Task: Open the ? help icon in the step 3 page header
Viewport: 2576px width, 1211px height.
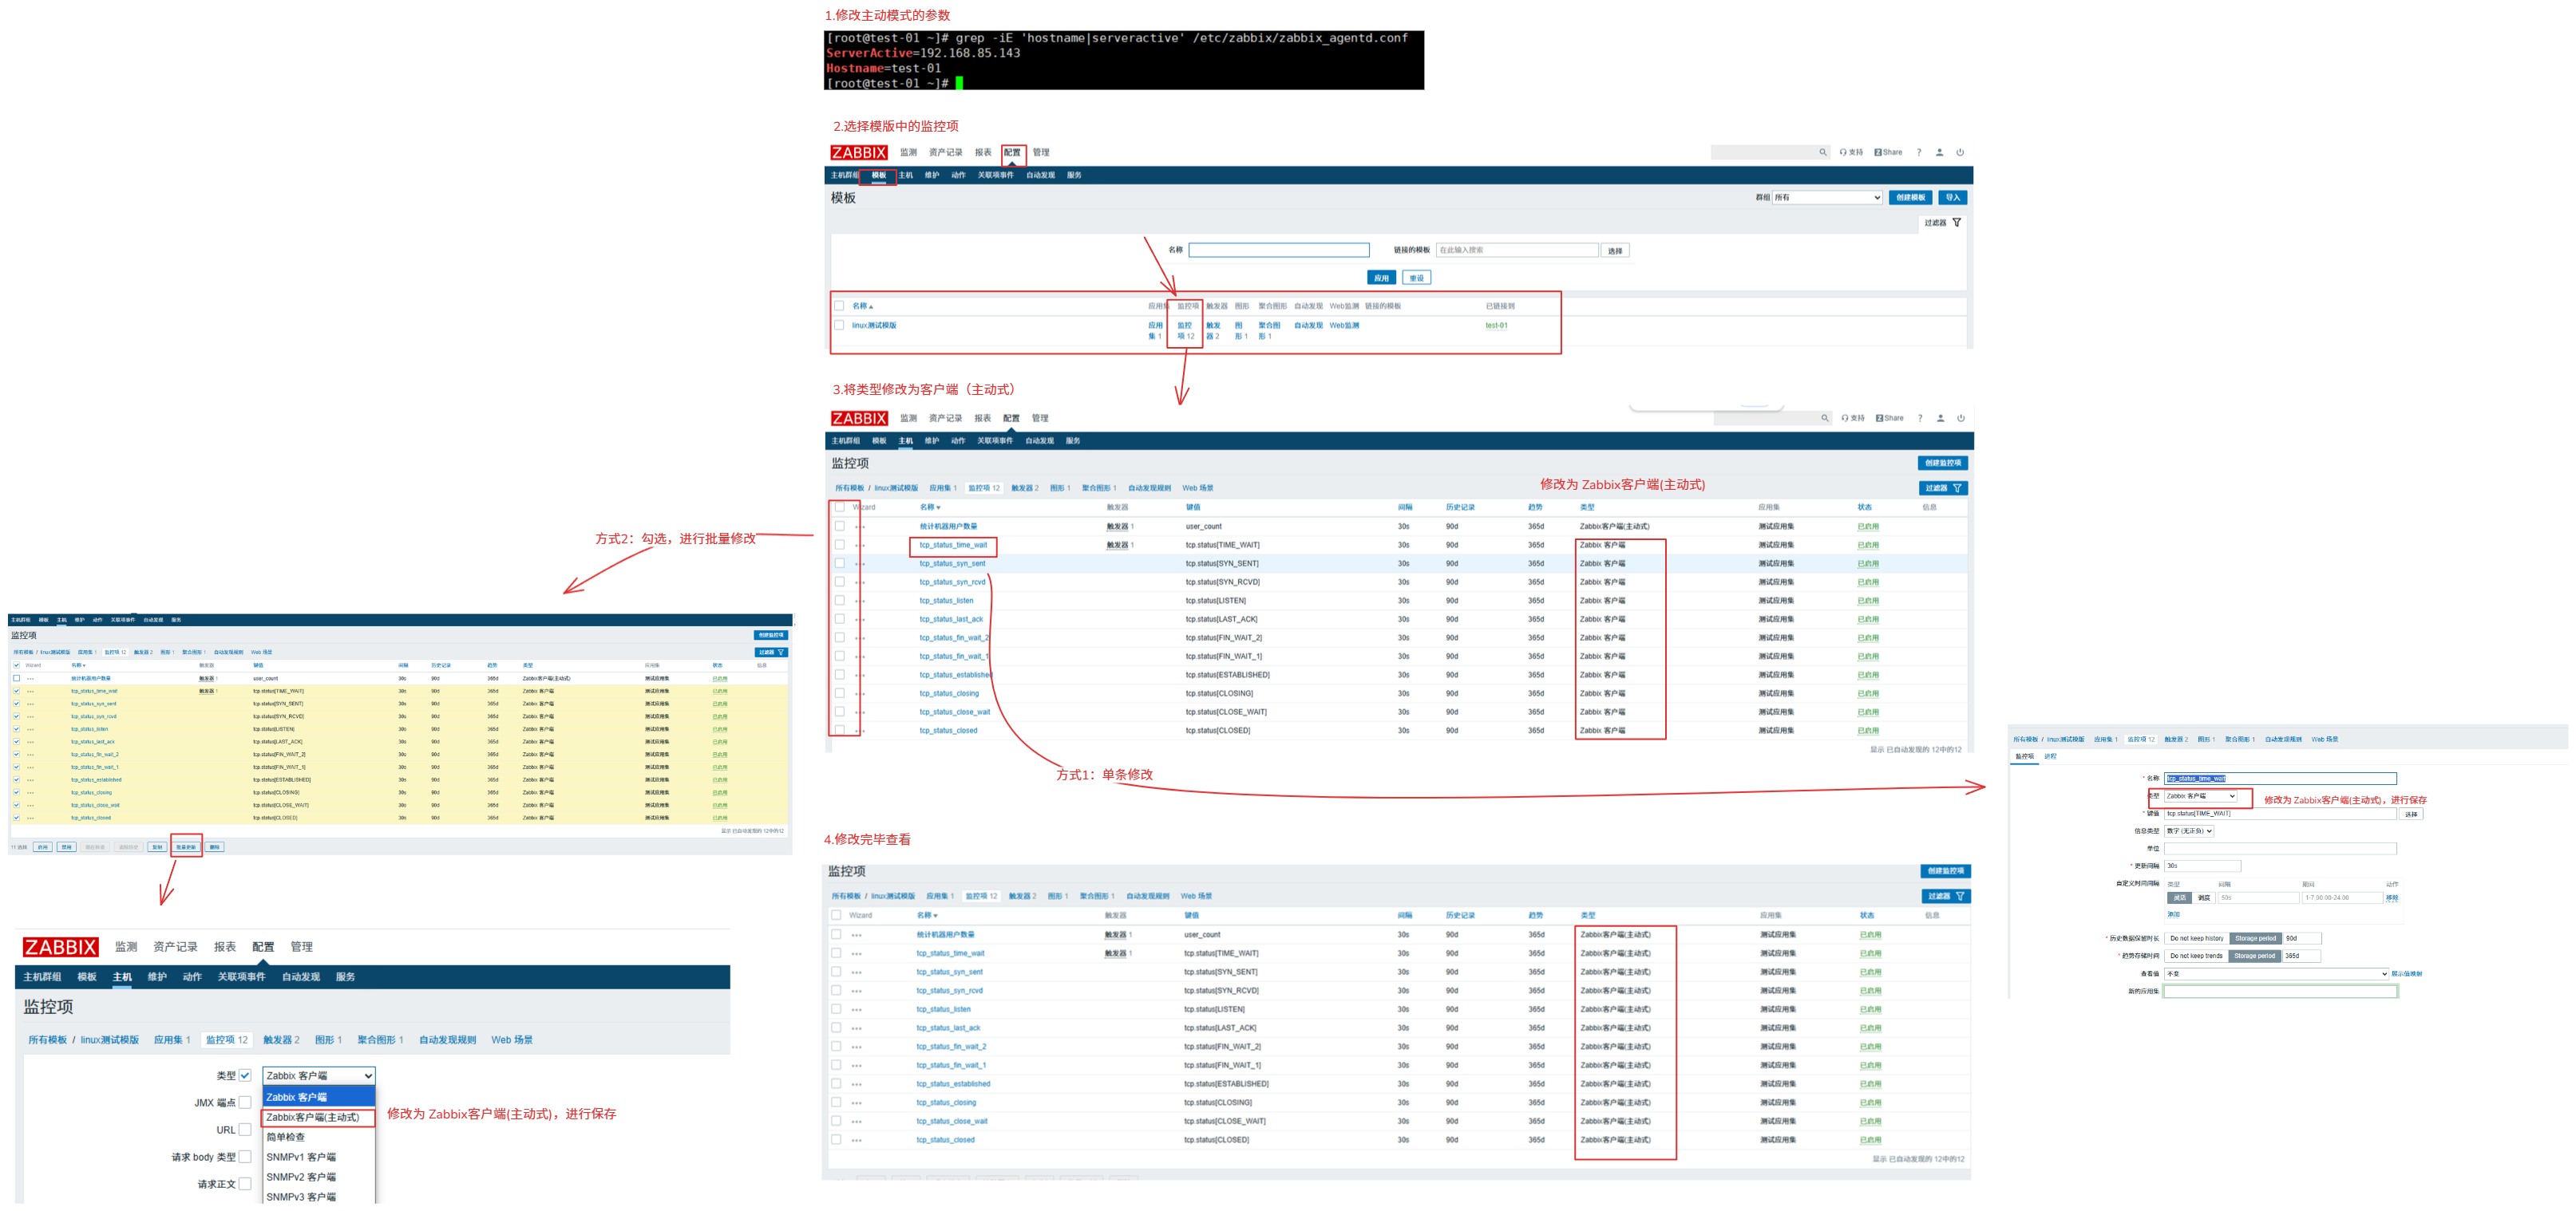Action: (x=1920, y=419)
